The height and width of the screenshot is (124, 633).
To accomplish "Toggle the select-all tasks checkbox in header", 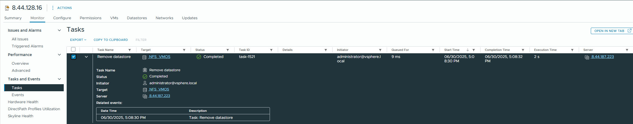I will [73, 49].
